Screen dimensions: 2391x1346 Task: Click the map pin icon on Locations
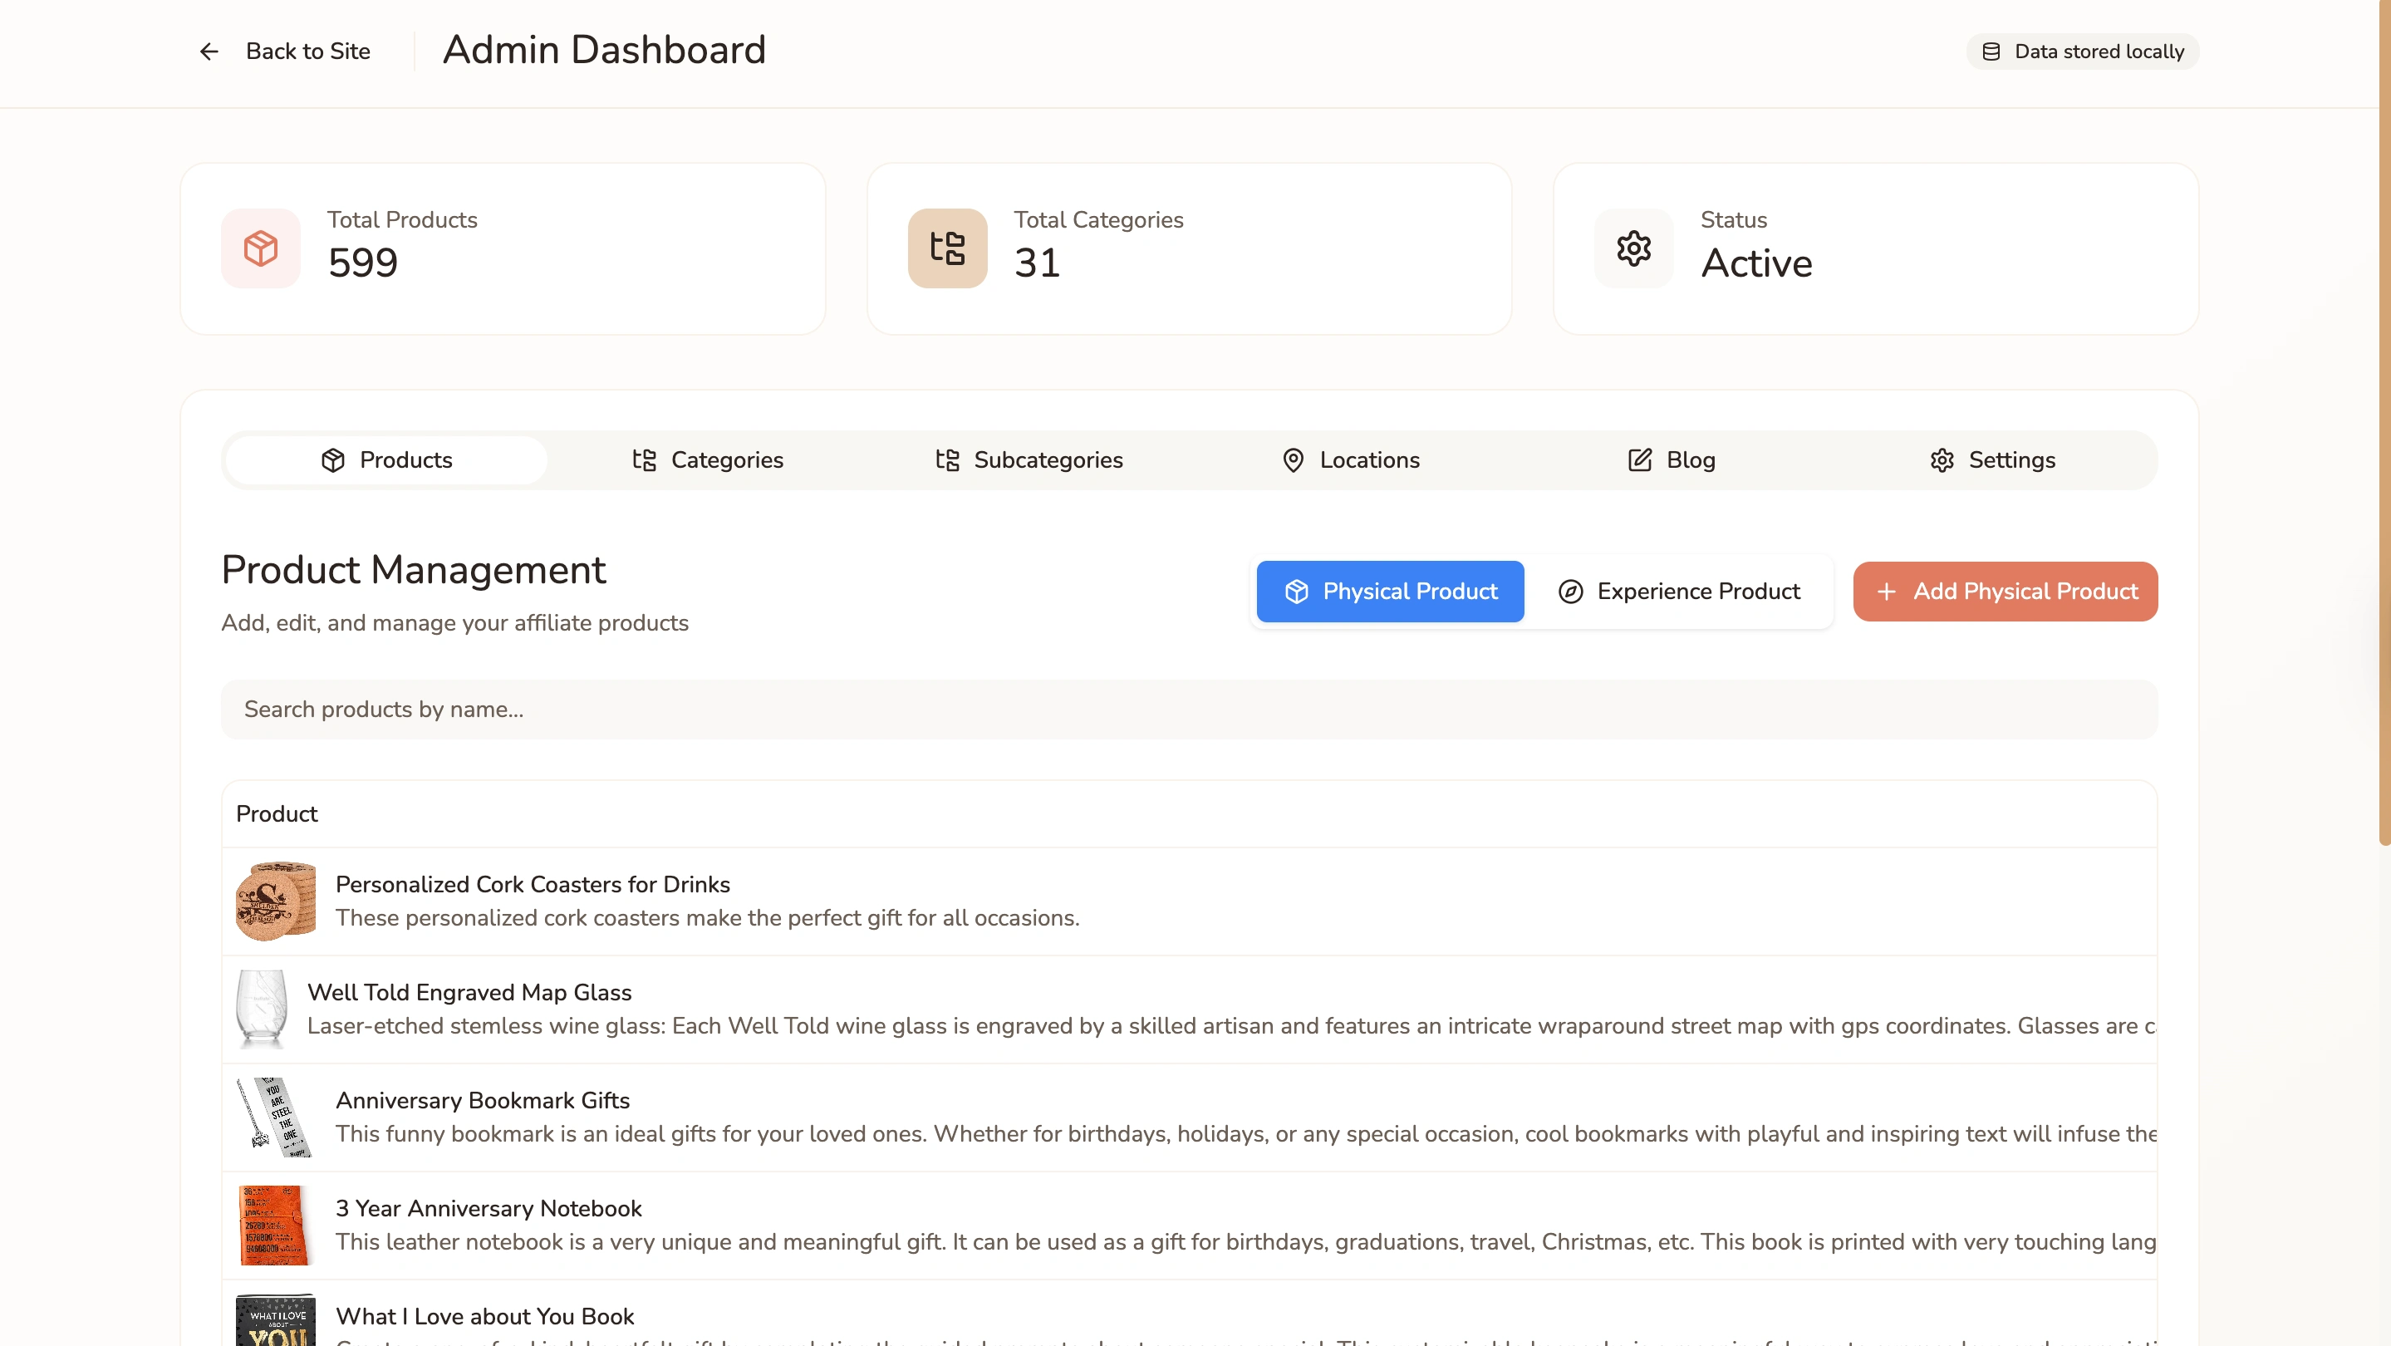point(1293,460)
